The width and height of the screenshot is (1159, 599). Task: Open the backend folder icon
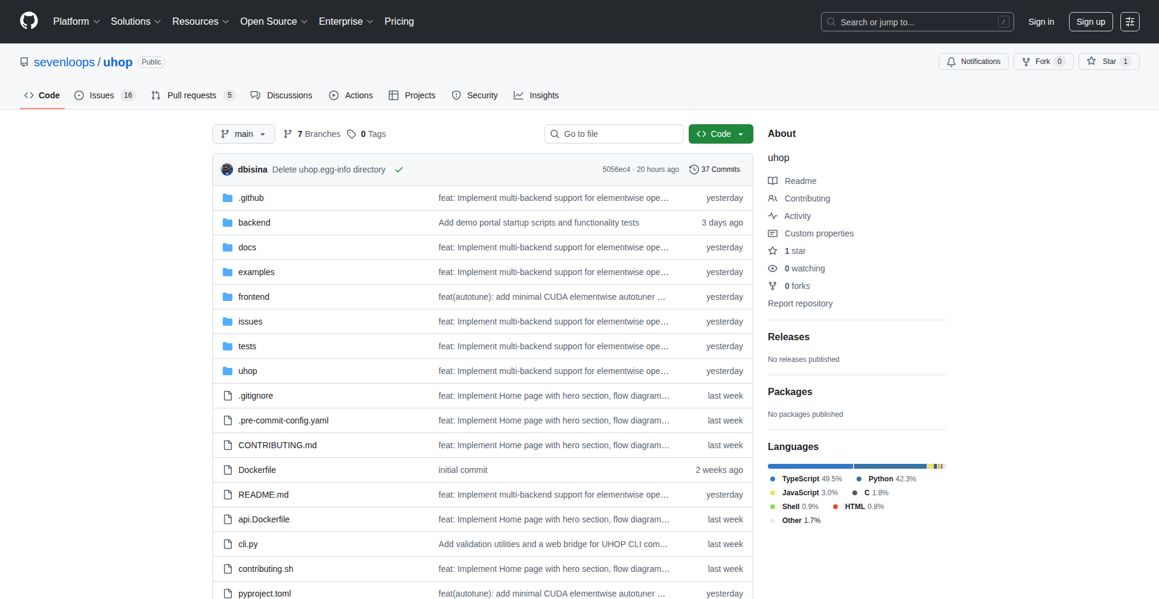point(228,223)
